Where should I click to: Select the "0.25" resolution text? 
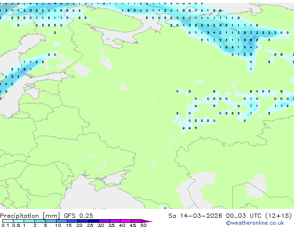tap(86, 216)
